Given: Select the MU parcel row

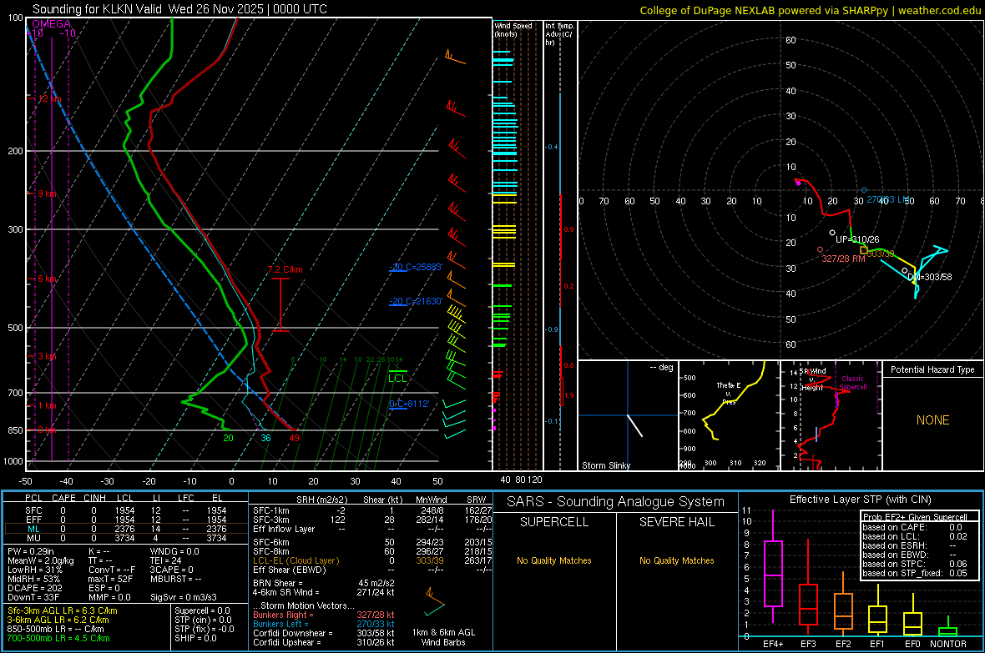Looking at the screenshot, I should [126, 538].
